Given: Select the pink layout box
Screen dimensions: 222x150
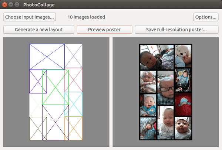Looking at the screenshot, I should tap(74, 80).
